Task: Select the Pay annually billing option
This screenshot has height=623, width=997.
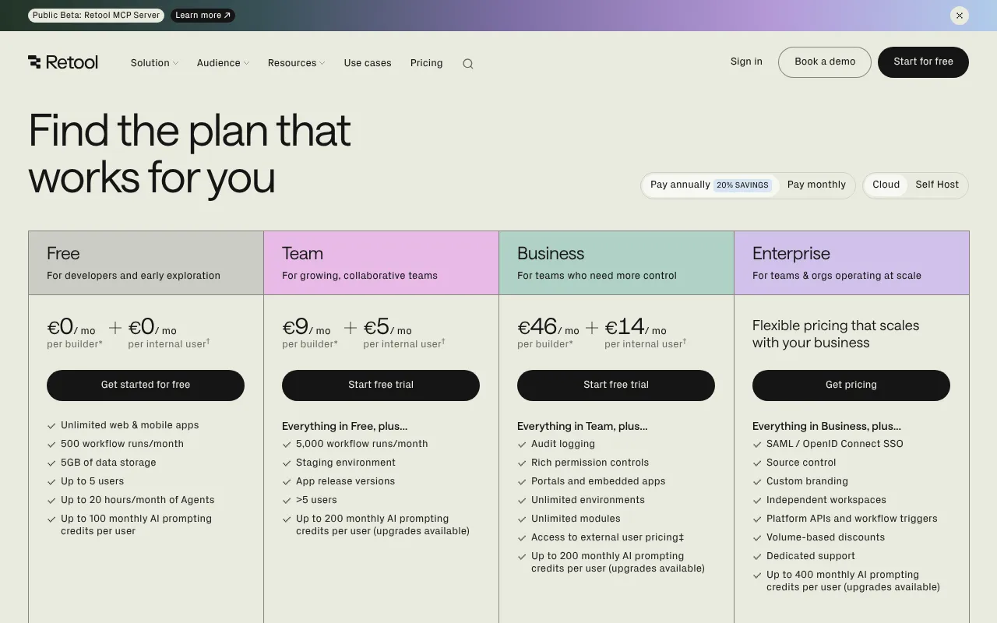Action: [x=710, y=185]
